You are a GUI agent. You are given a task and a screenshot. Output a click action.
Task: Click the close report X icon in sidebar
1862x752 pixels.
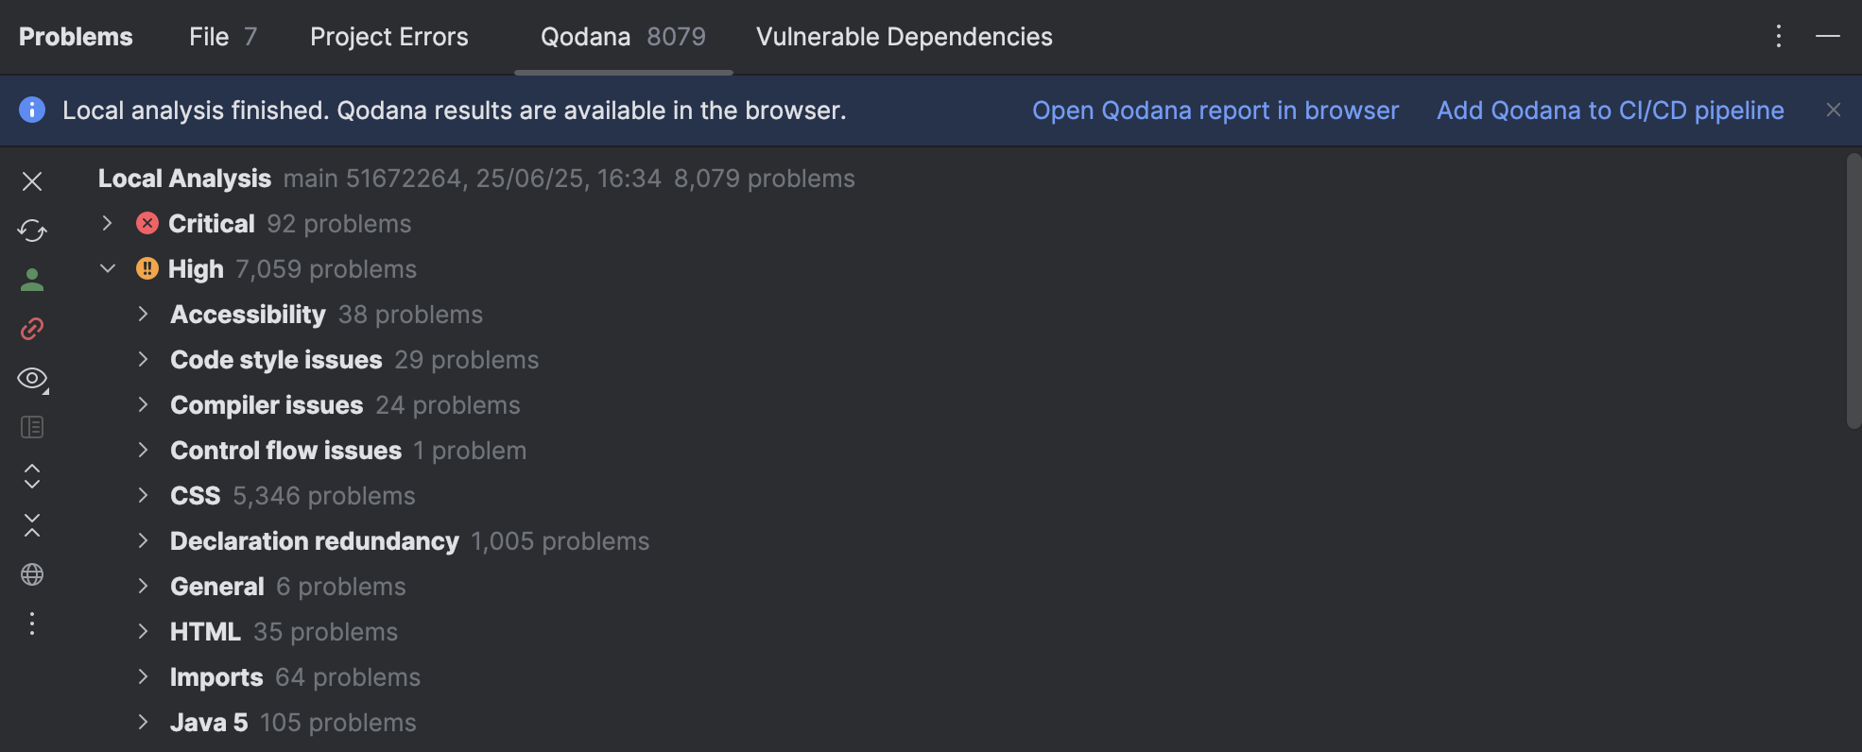(x=32, y=181)
